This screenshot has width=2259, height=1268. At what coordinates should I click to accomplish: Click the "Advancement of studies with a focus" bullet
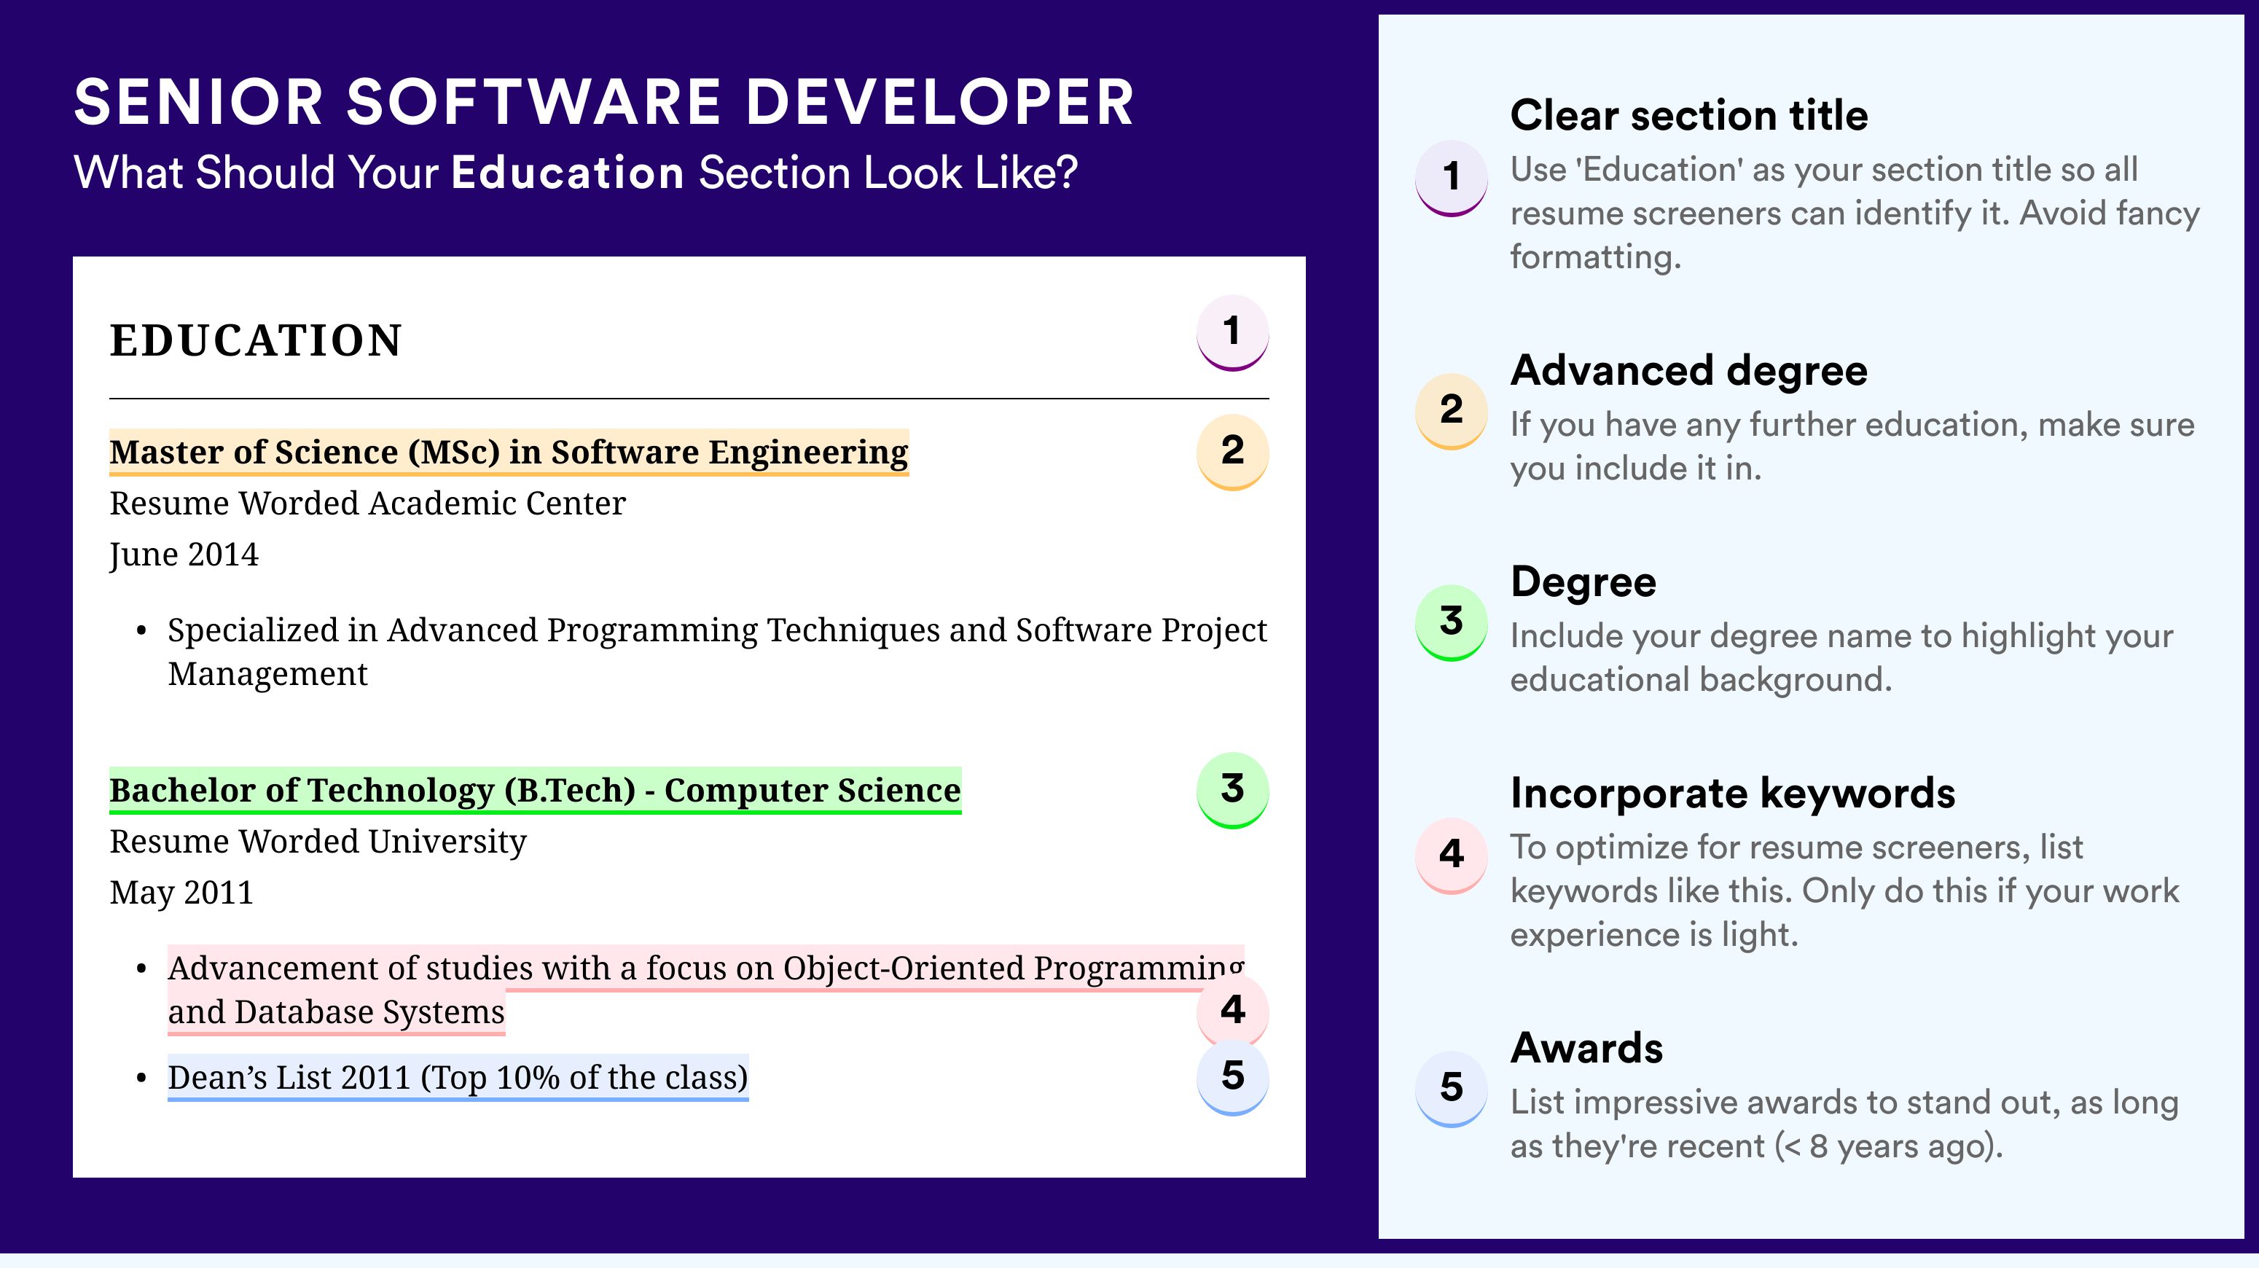pyautogui.click(x=706, y=990)
